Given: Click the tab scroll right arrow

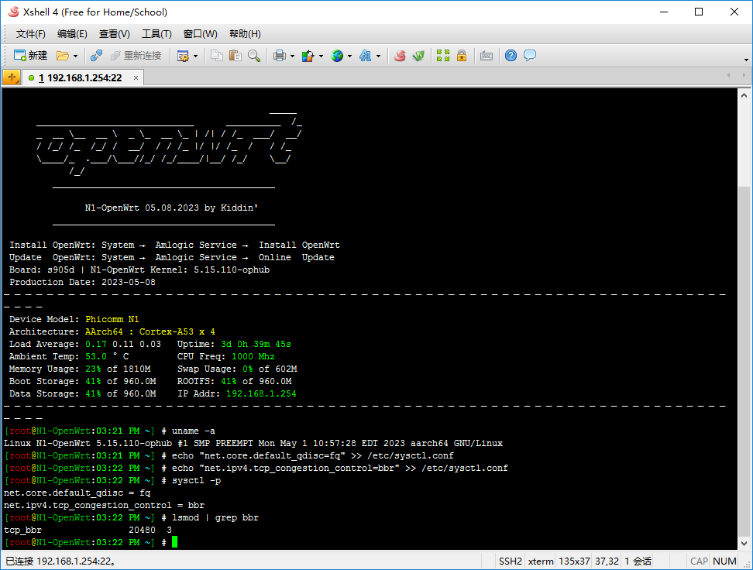Looking at the screenshot, I should [x=744, y=75].
